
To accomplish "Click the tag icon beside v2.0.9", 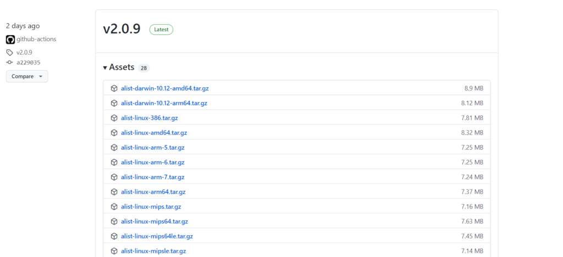I will point(9,53).
